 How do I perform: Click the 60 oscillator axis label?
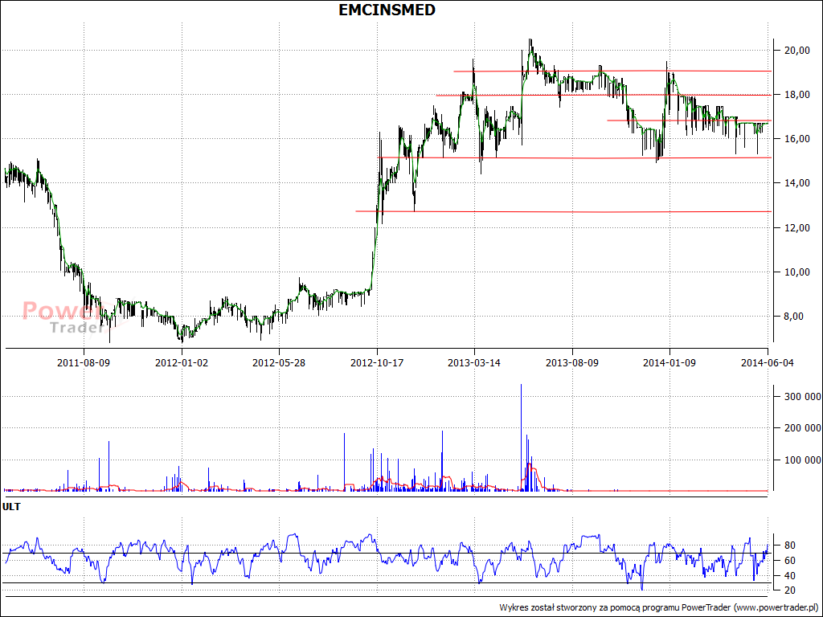(789, 561)
